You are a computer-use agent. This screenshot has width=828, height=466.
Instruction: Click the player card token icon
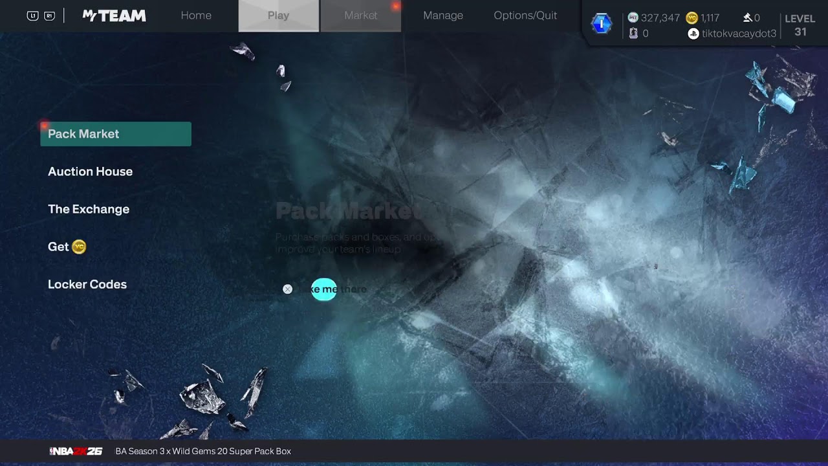click(633, 33)
